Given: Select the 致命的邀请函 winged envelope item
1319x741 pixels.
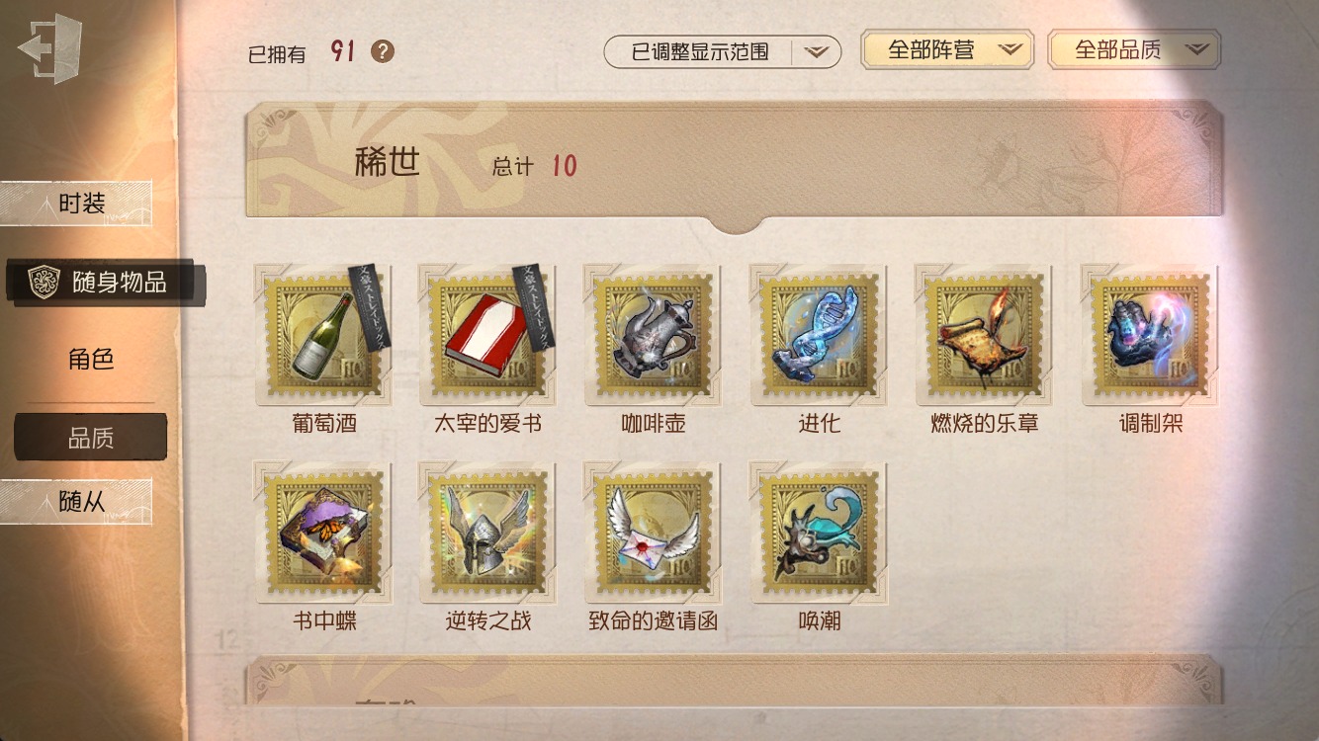Looking at the screenshot, I should 654,534.
